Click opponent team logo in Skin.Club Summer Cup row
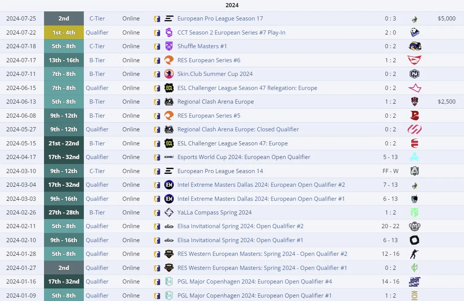The image size is (464, 301). pyautogui.click(x=414, y=74)
